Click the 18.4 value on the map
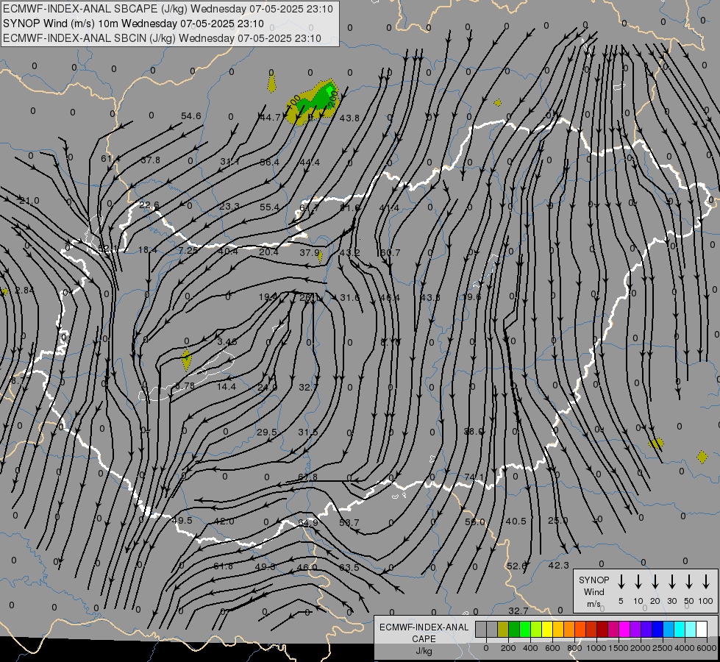 (x=148, y=249)
